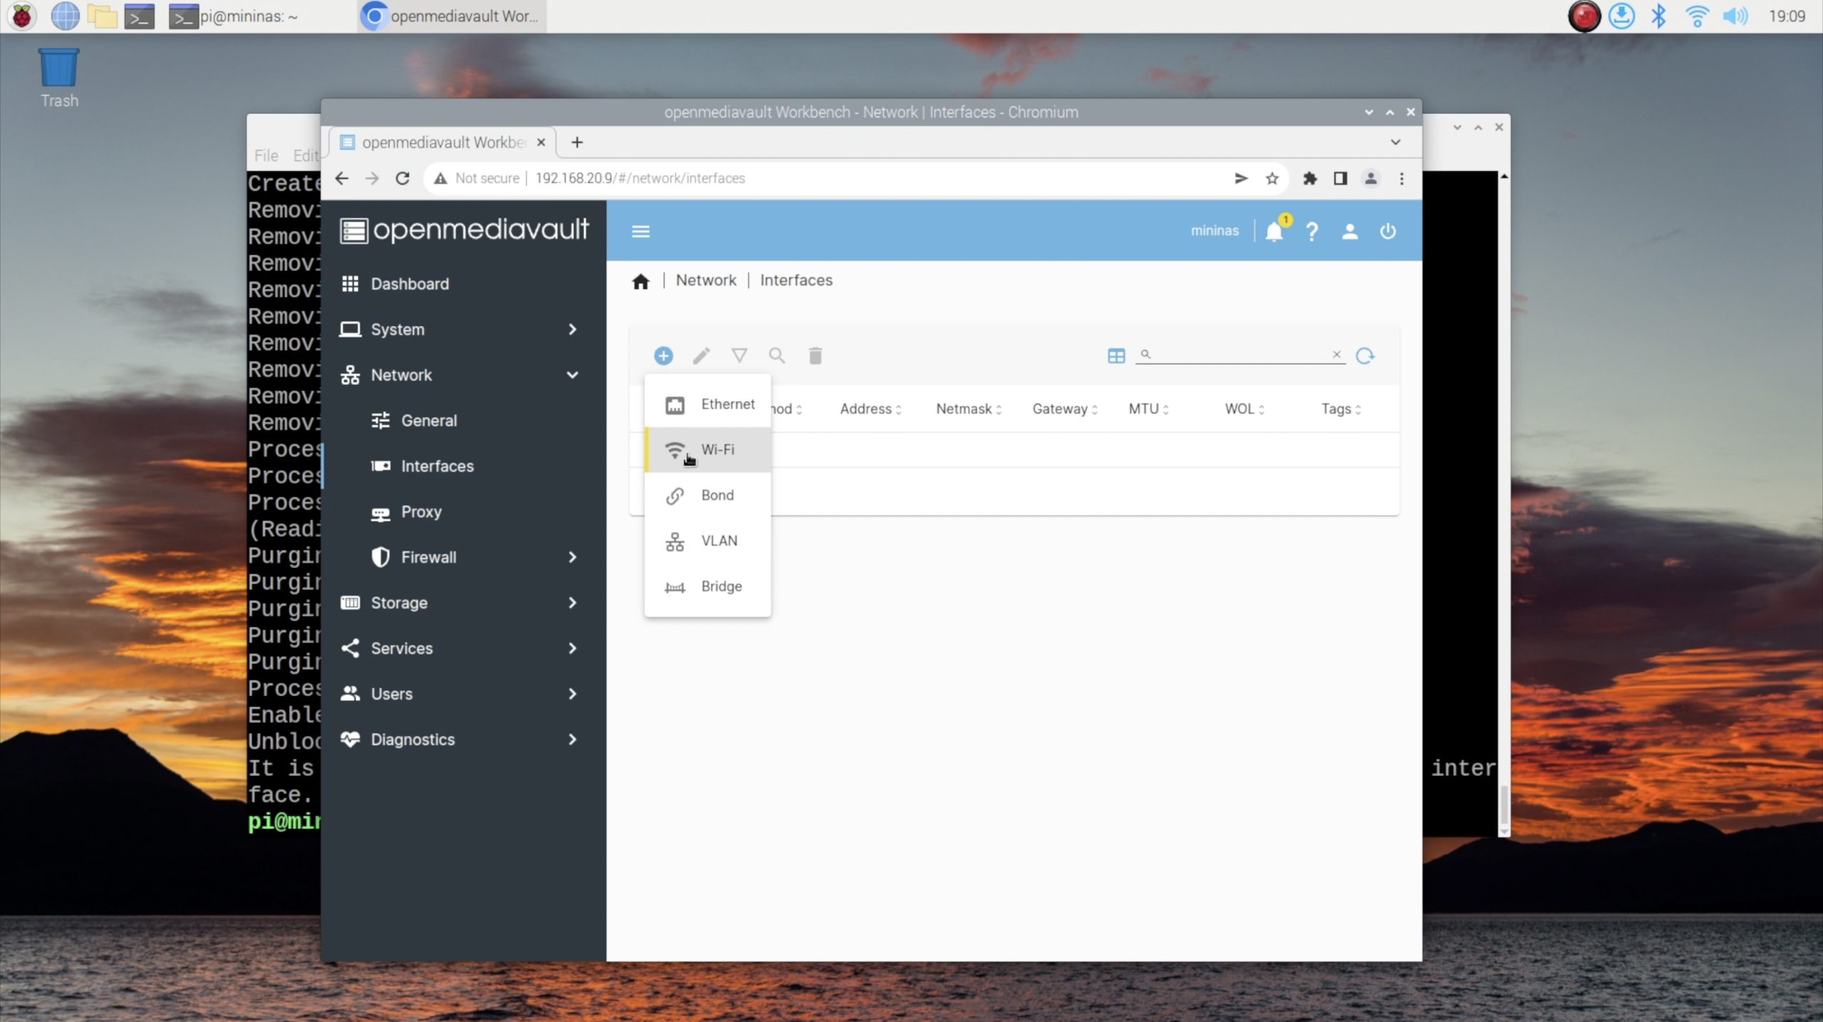
Task: Toggle the sidebar with hamburger menu icon
Action: pos(640,231)
